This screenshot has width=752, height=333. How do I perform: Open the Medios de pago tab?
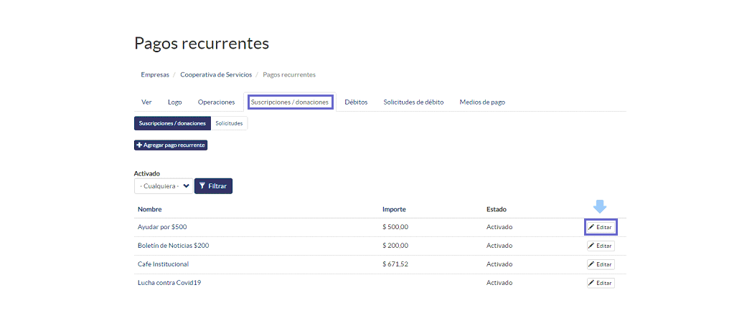click(482, 102)
